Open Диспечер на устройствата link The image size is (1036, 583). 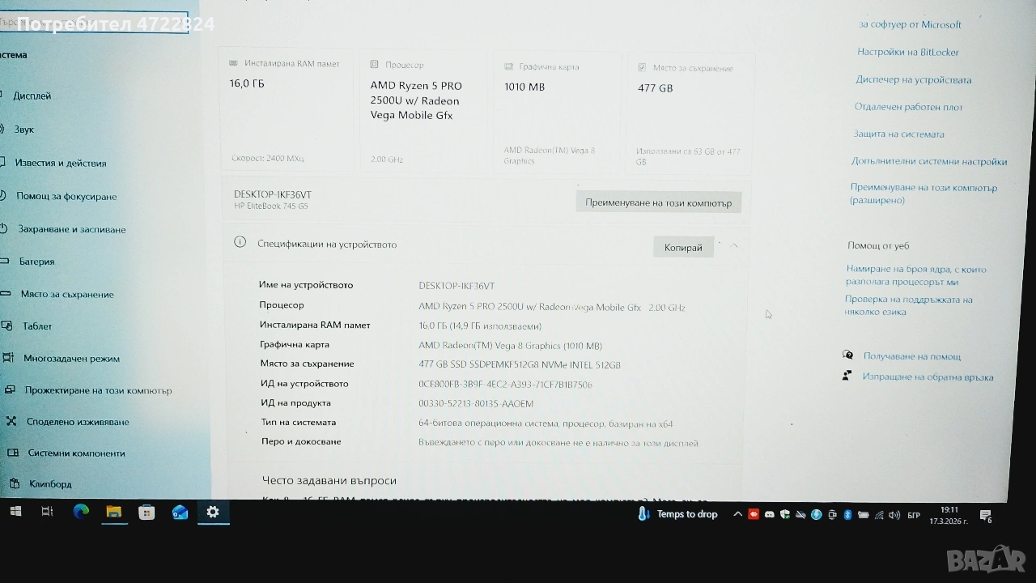pyautogui.click(x=914, y=79)
